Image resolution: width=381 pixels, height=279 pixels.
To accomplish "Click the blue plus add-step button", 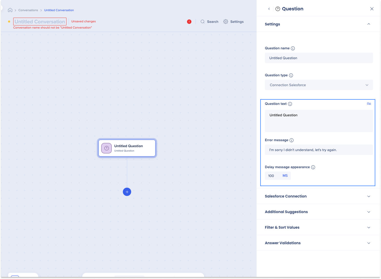I will click(x=127, y=192).
